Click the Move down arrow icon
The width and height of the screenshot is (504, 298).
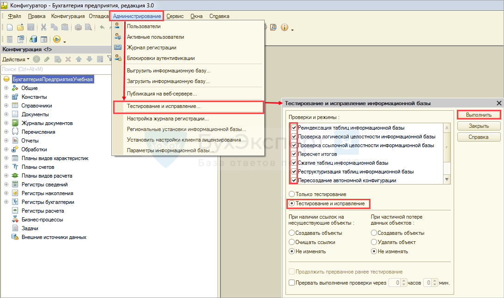89,59
